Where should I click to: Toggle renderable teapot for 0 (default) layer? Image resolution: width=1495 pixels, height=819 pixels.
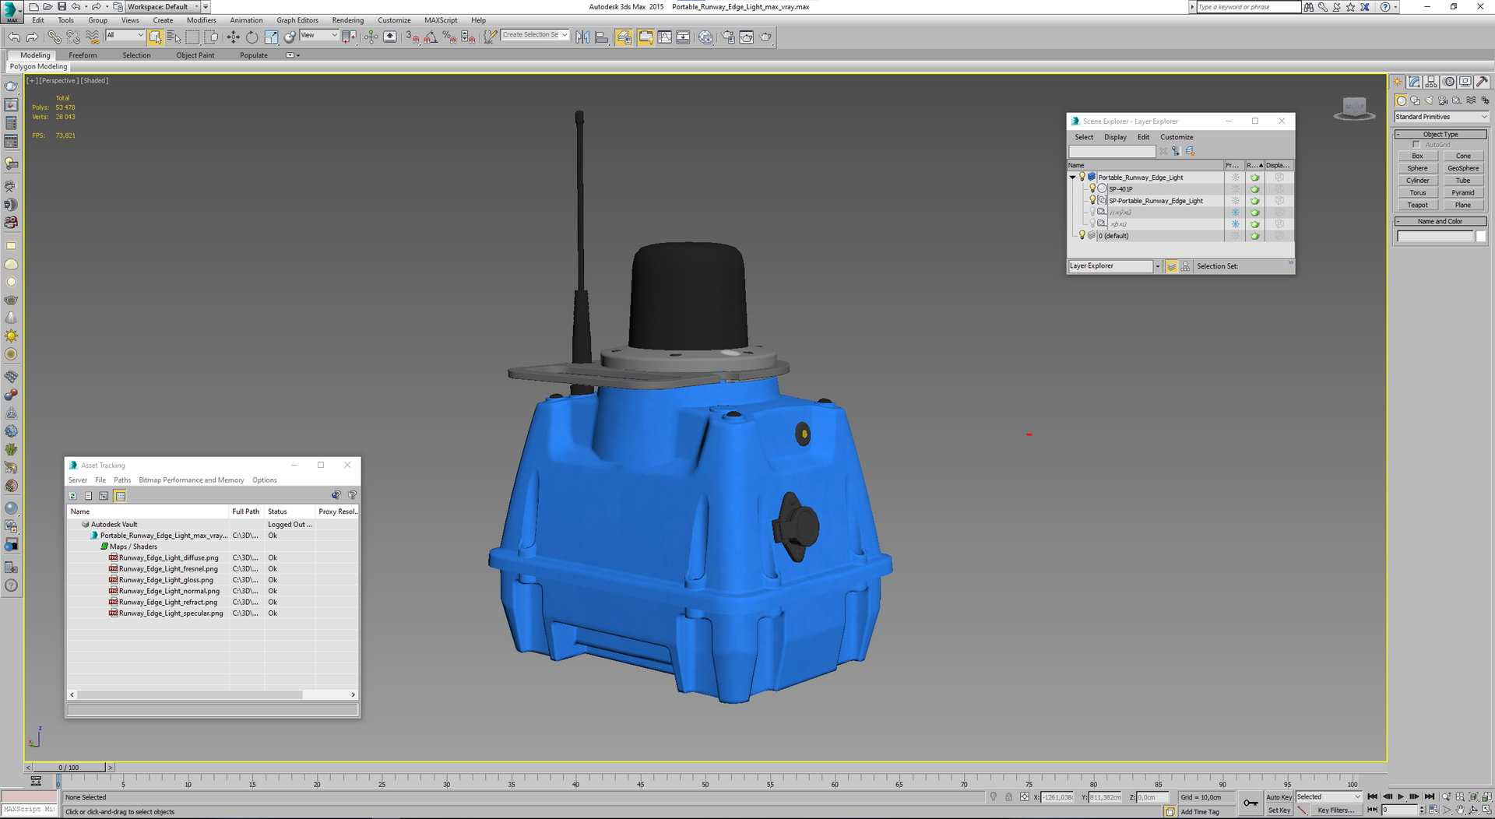[x=1254, y=236]
